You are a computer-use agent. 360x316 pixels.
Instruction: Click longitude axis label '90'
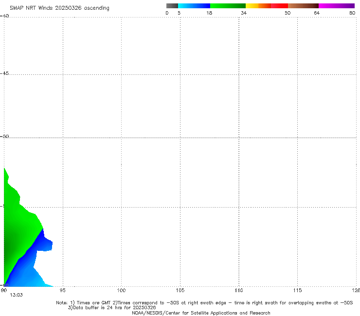(x=4, y=291)
